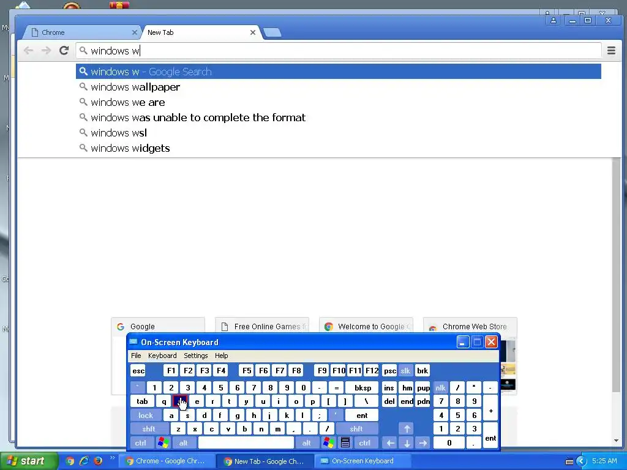627x470 pixels.
Task: Launch Firefox from the Quick Launch icon
Action: [99, 461]
